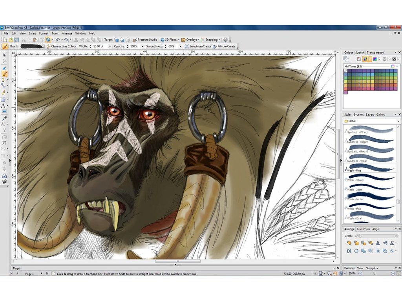Click the Save disk icon

pyautogui.click(x=16, y=40)
